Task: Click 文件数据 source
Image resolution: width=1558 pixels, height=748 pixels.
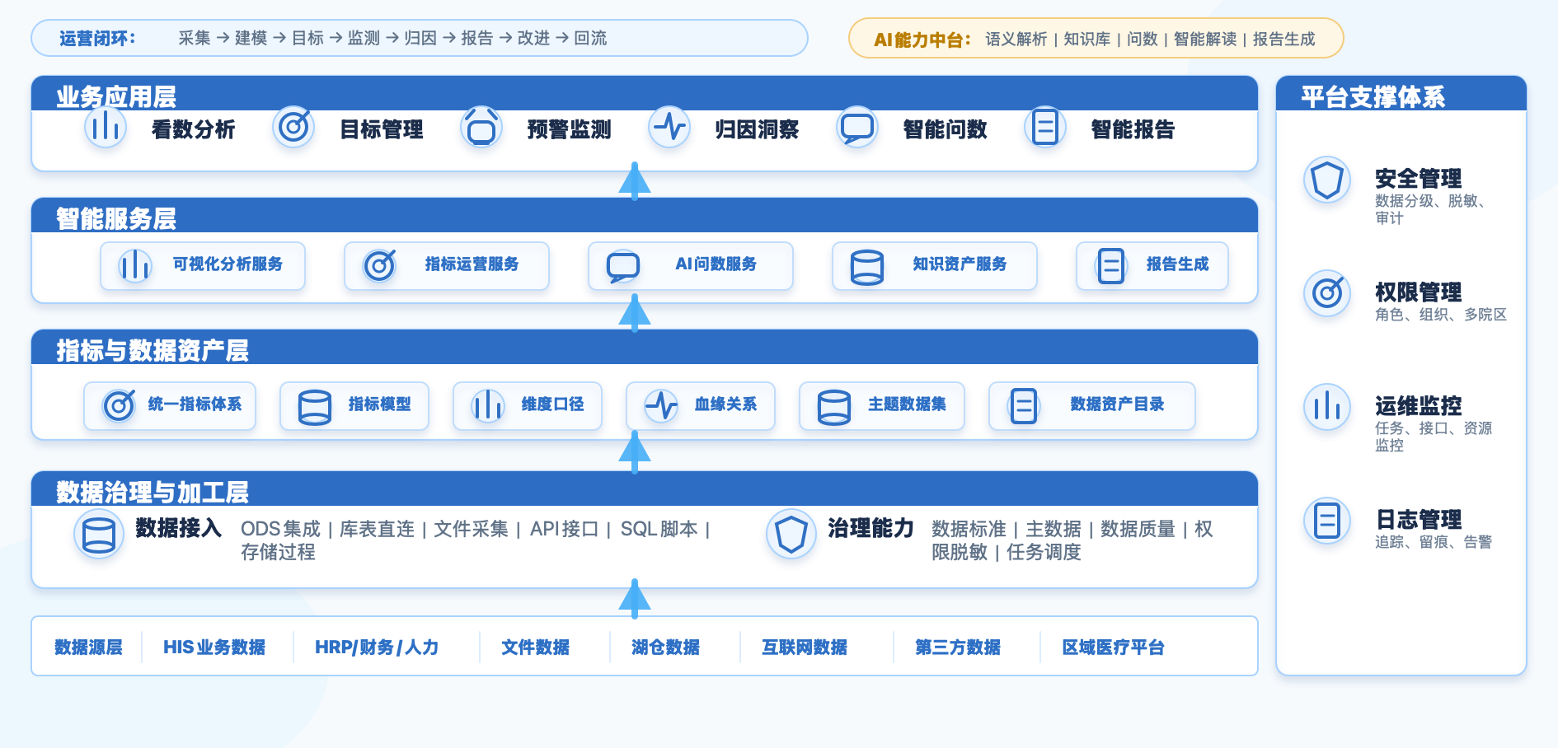Action: (535, 647)
